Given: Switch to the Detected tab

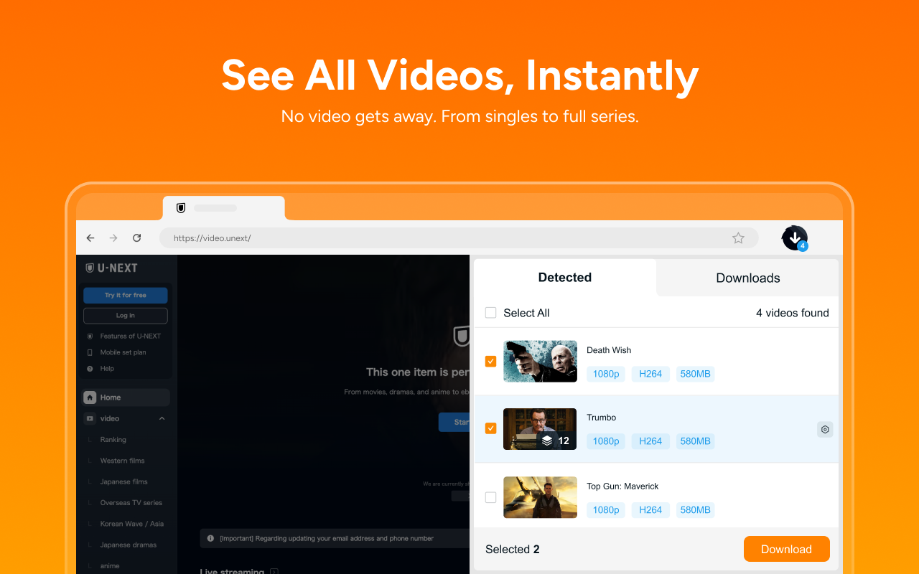Looking at the screenshot, I should (565, 278).
